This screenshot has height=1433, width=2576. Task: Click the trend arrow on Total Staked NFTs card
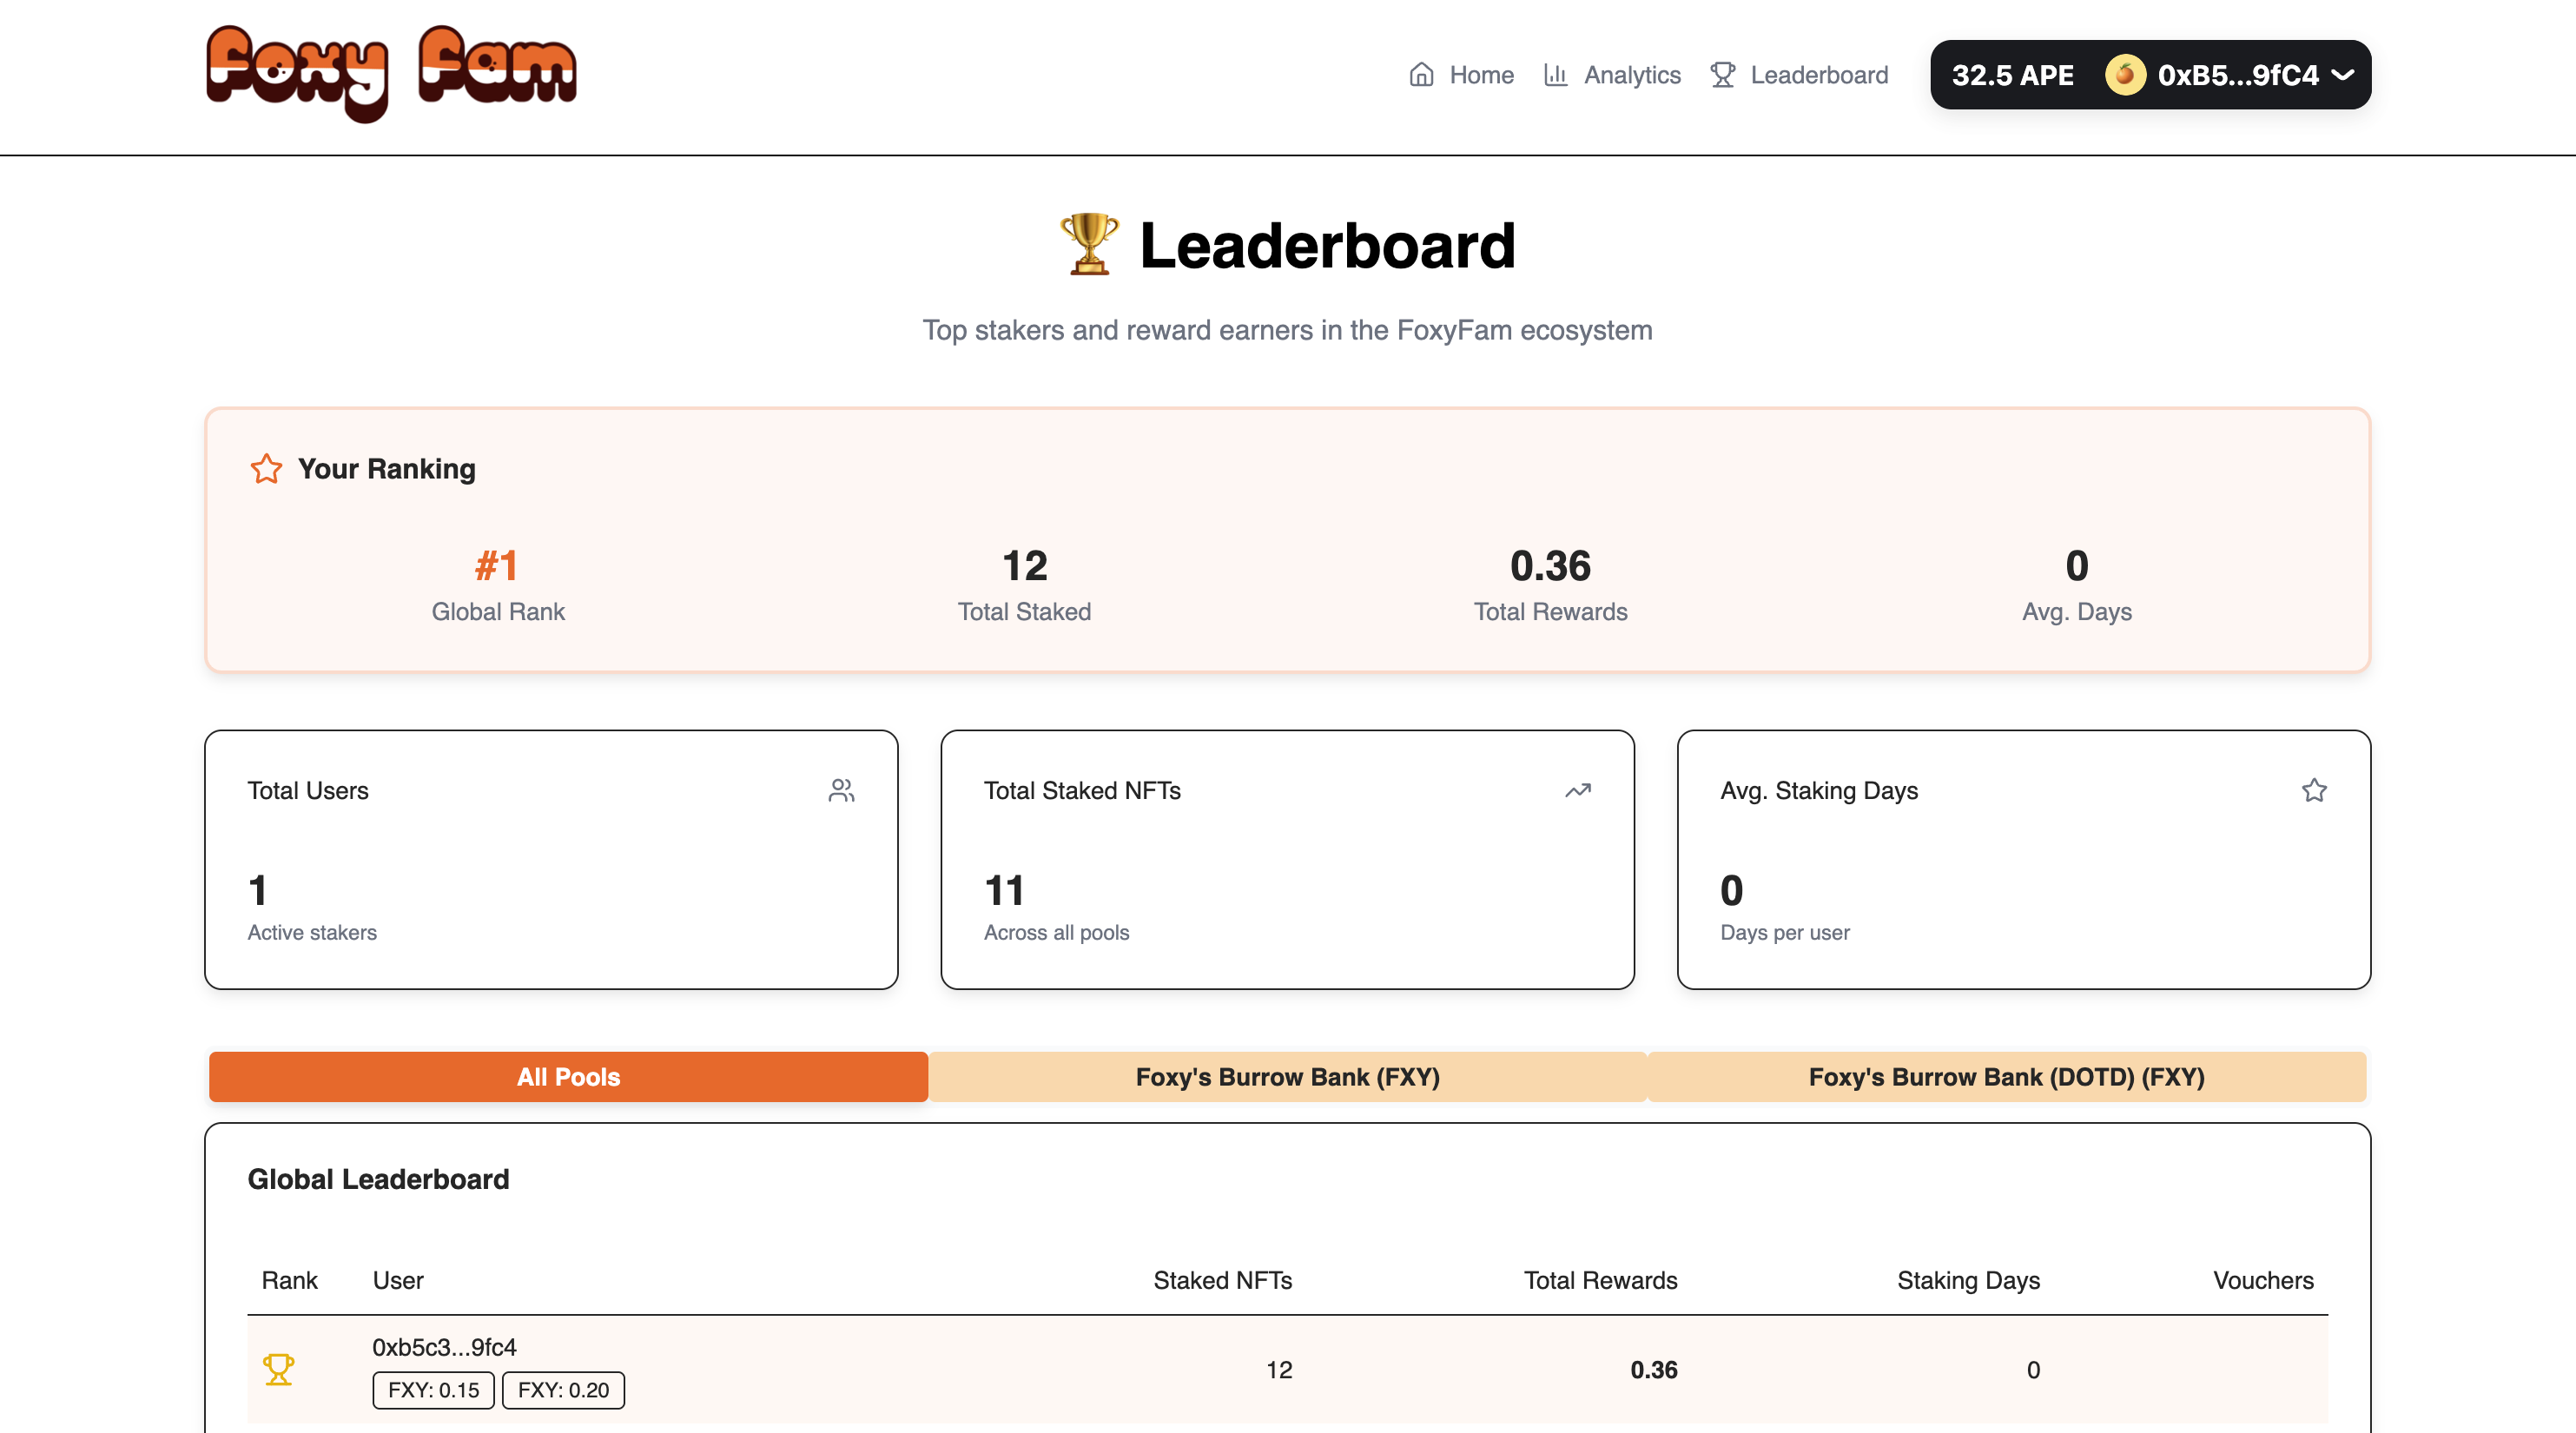tap(1578, 790)
